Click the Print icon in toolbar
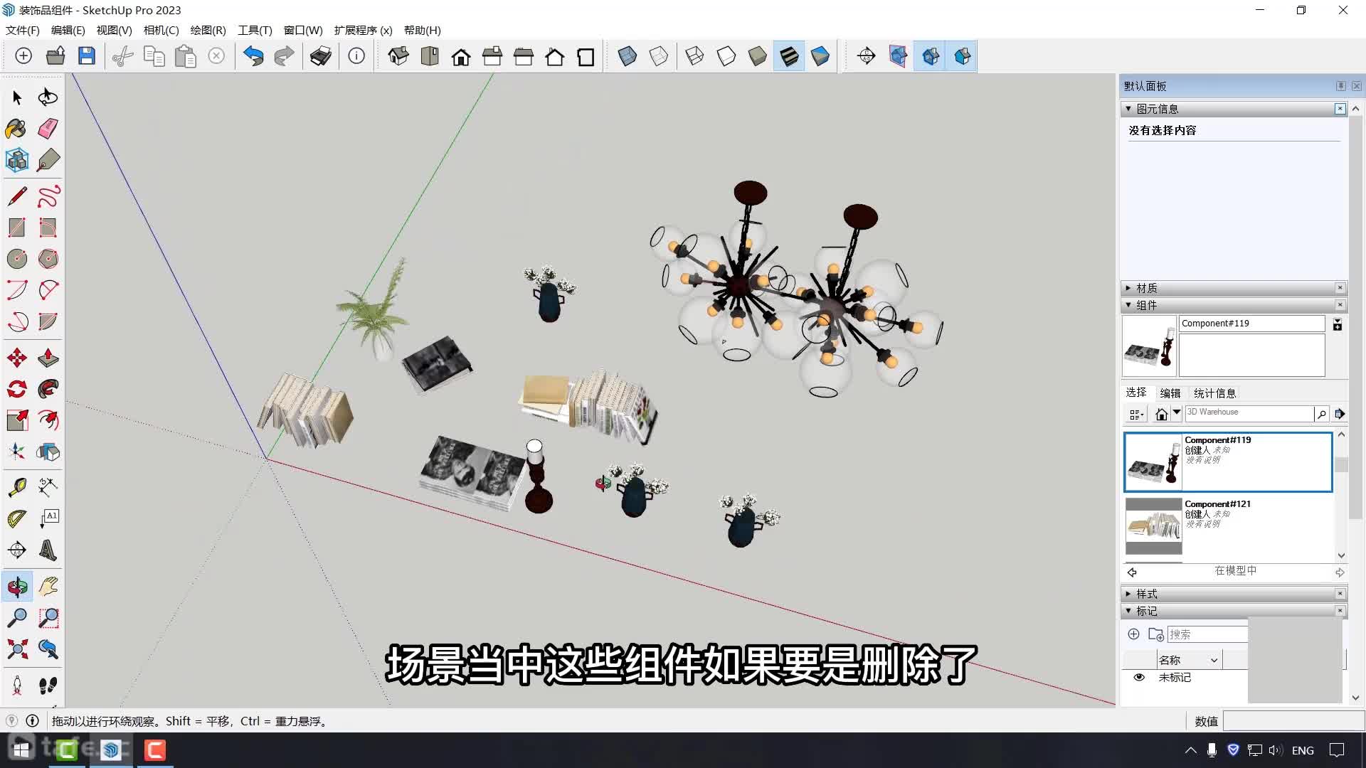Image resolution: width=1366 pixels, height=768 pixels. pyautogui.click(x=321, y=56)
